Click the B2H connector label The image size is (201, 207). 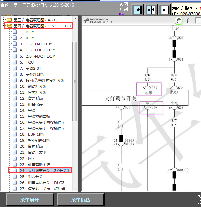(x=181, y=38)
